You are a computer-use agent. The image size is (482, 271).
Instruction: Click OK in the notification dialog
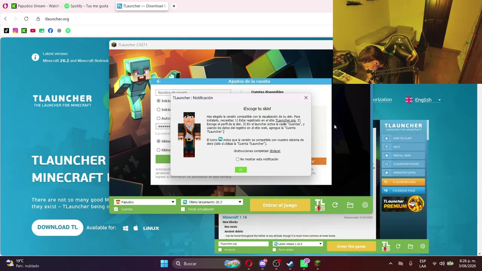coord(241,170)
